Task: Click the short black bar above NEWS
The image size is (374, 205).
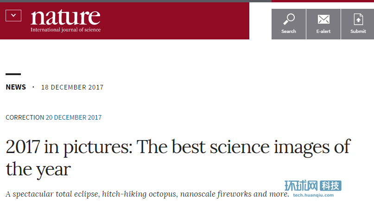Action: (13, 74)
